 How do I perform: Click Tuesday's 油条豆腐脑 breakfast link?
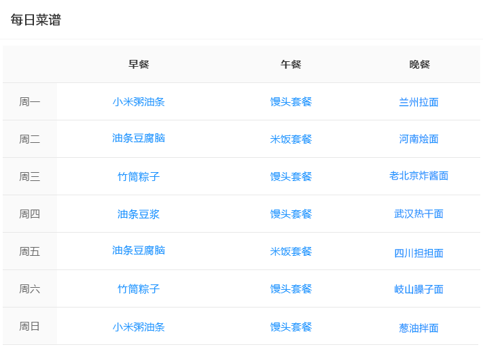(139, 138)
